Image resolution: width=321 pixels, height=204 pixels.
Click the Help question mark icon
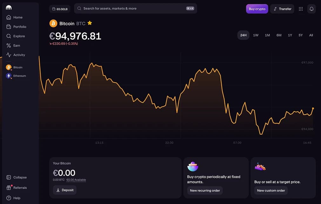pos(9,198)
